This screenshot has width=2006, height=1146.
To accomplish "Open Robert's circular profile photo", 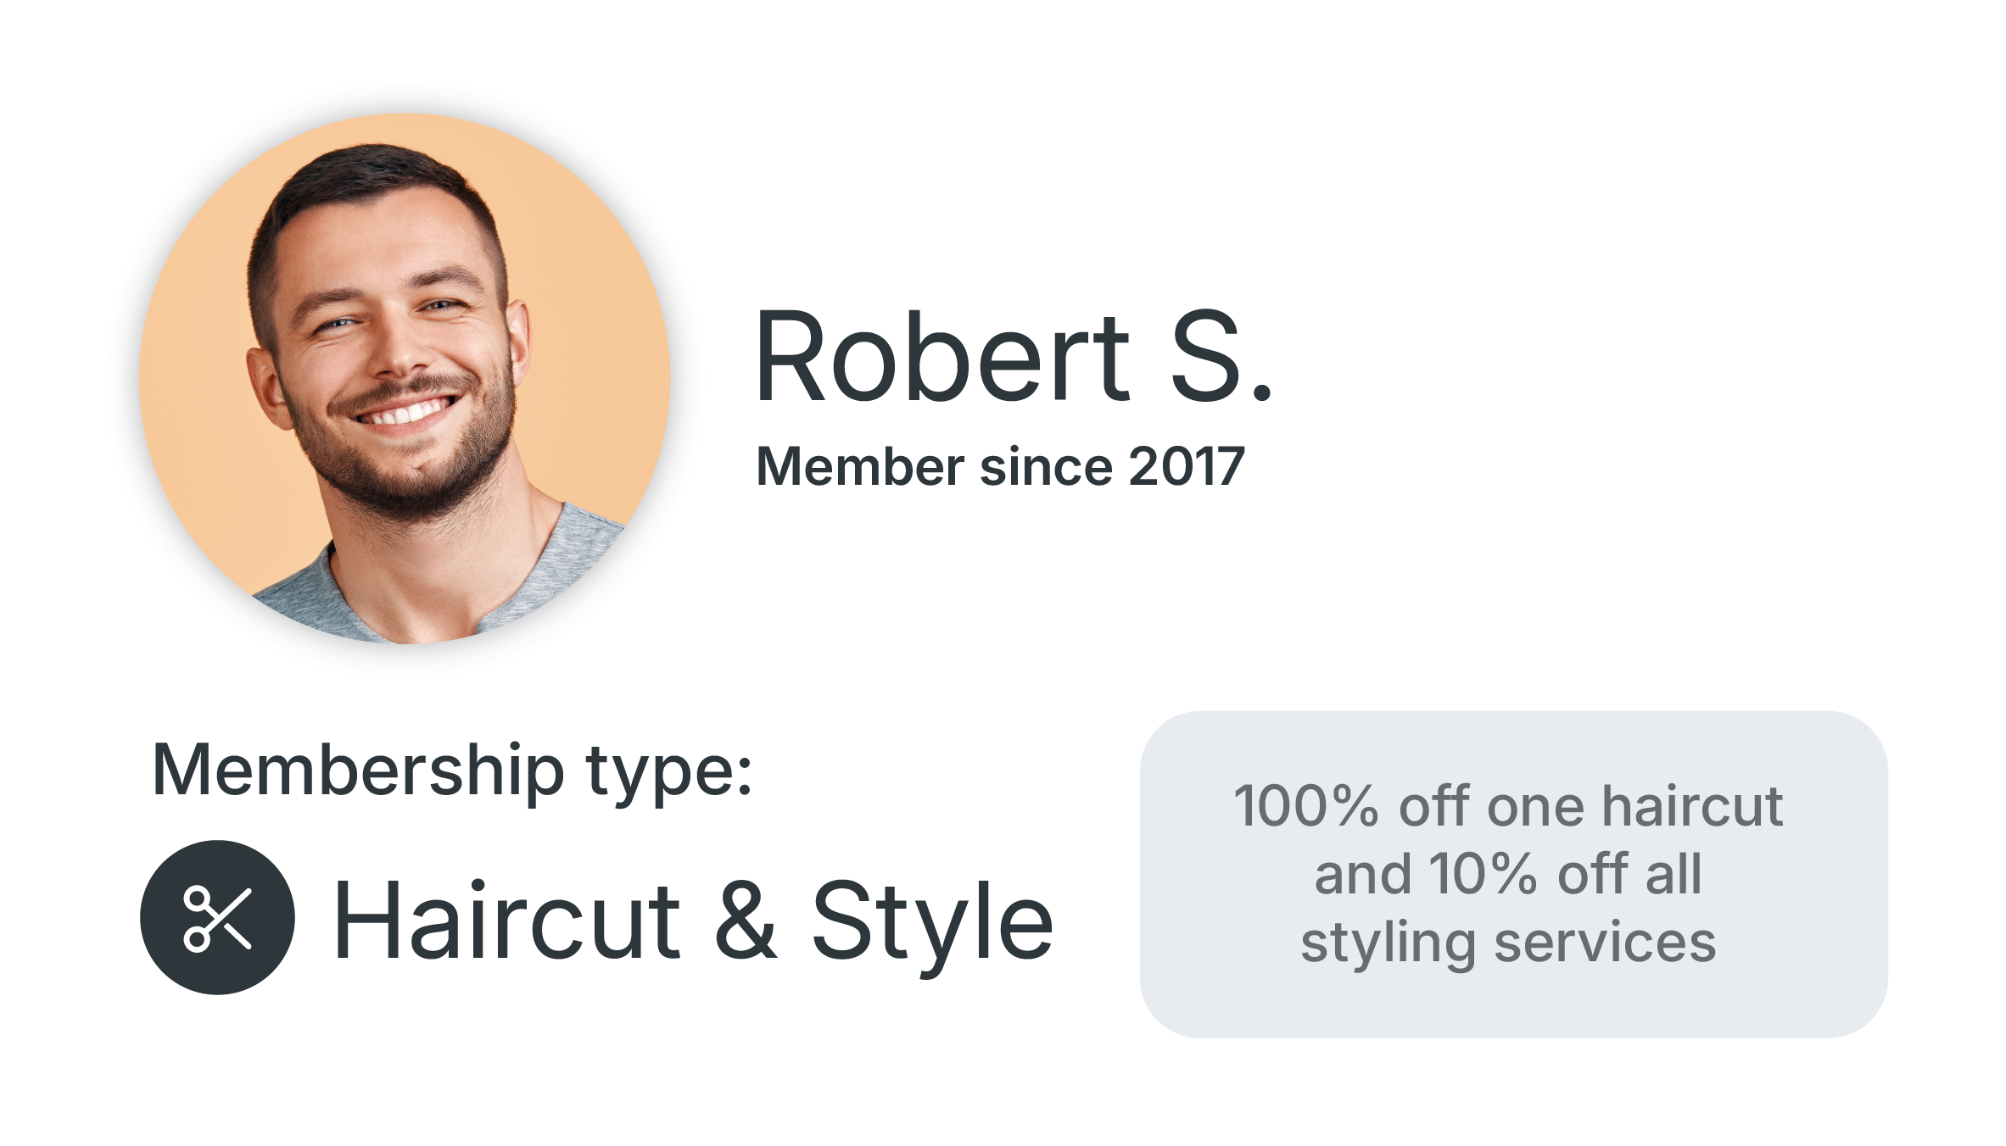I will click(405, 379).
